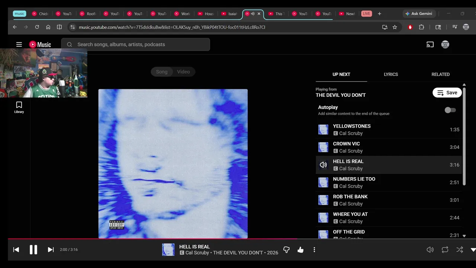
Task: Open the hamburger guide menu
Action: click(19, 44)
